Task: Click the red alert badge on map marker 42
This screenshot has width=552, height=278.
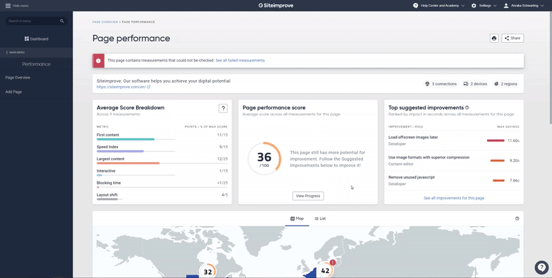Action: [x=333, y=263]
